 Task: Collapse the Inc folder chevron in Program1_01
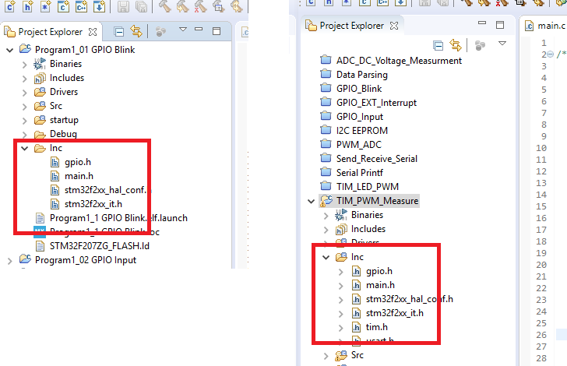click(x=25, y=148)
